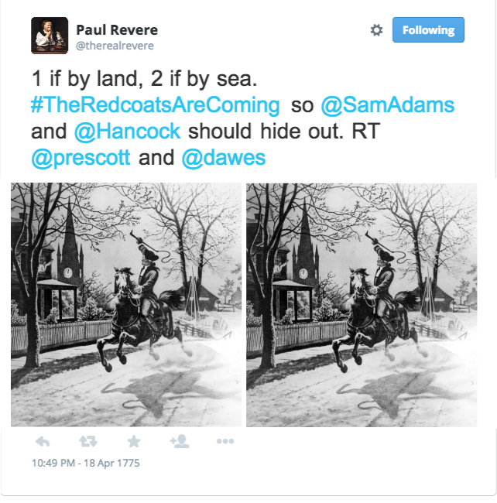Open the @Hancock mention link
This screenshot has height=503, width=497.
coord(128,132)
